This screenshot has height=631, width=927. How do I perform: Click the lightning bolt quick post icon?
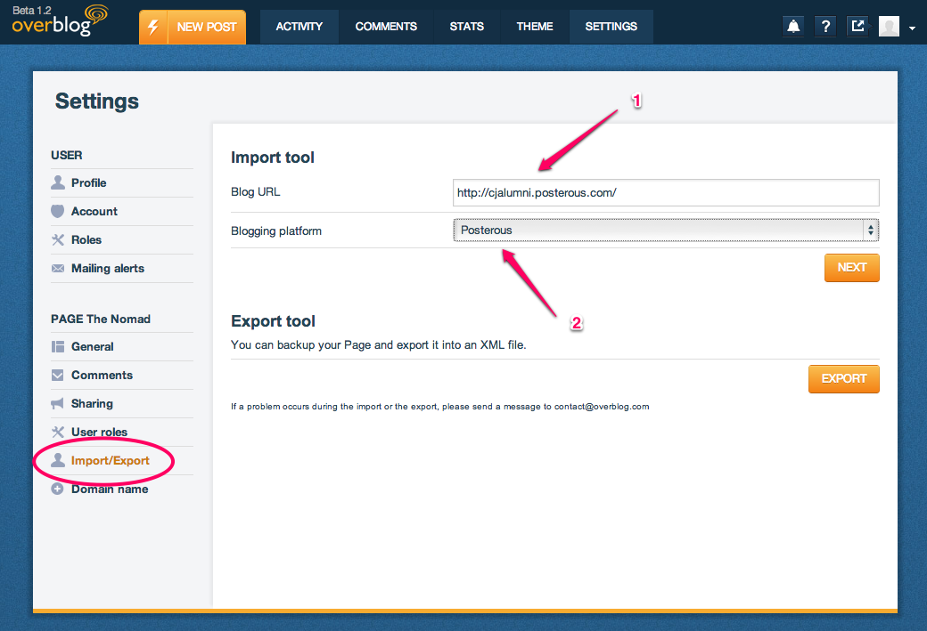pos(153,28)
